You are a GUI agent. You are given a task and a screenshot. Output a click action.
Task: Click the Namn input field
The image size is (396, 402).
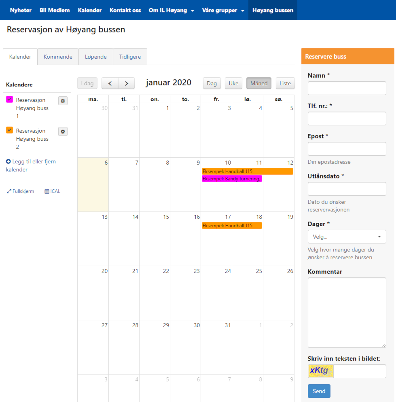pyautogui.click(x=347, y=88)
